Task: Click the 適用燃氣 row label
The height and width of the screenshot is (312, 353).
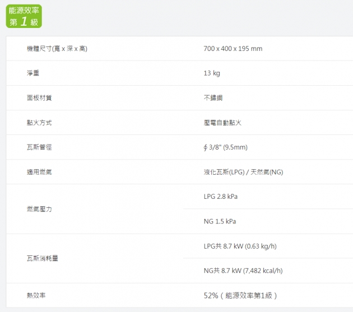Action: tap(39, 172)
